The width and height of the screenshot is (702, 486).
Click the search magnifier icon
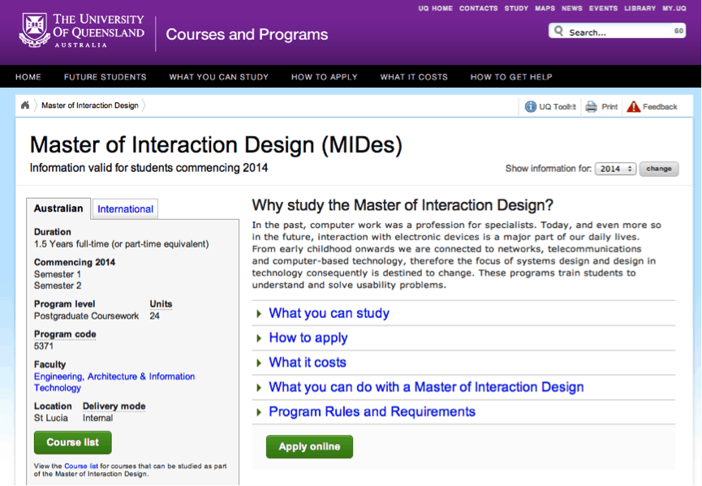[558, 31]
